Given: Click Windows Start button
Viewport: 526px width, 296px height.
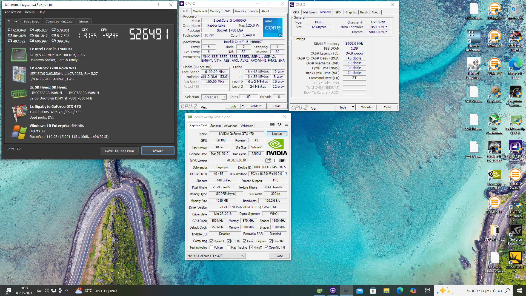Looking at the screenshot, I should tap(519, 291).
